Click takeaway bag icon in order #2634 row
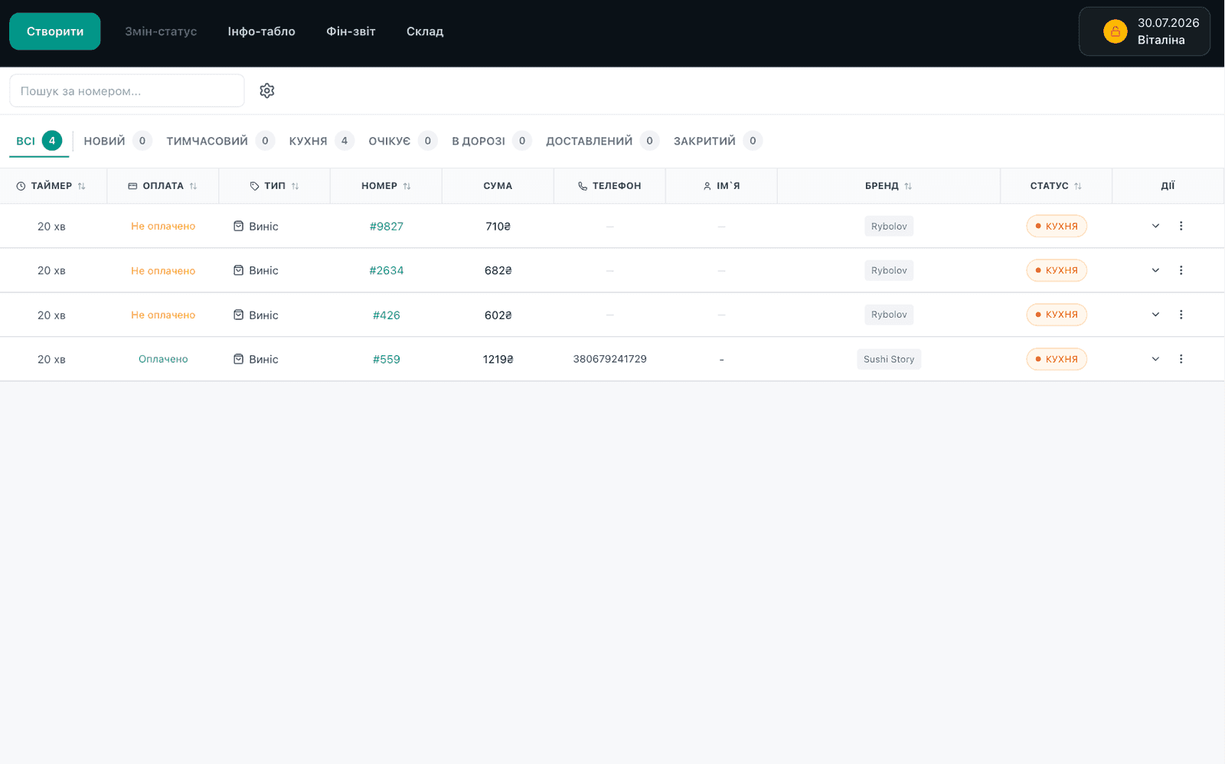The height and width of the screenshot is (764, 1225). 238,270
